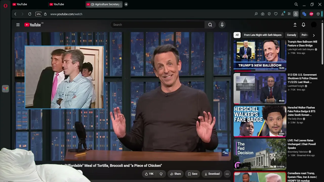Viewport: 324px width, 182px height.
Task: Click the YouTube search field
Action: tap(157, 25)
